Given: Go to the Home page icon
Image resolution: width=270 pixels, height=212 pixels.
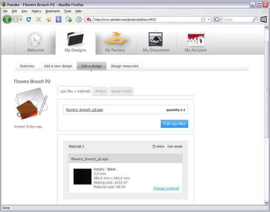Looking at the screenshot, I should pyautogui.click(x=49, y=20).
